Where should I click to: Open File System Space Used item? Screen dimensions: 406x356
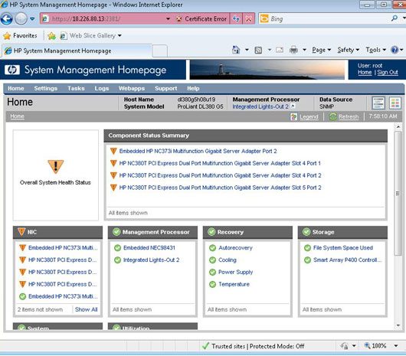(x=343, y=248)
